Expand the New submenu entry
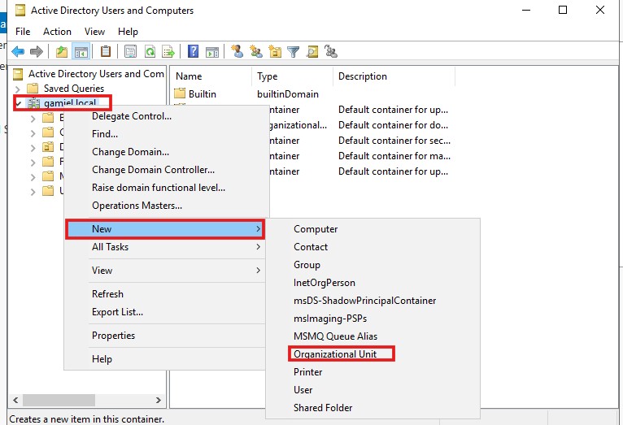Screen dimensions: 623x425 click(x=165, y=229)
